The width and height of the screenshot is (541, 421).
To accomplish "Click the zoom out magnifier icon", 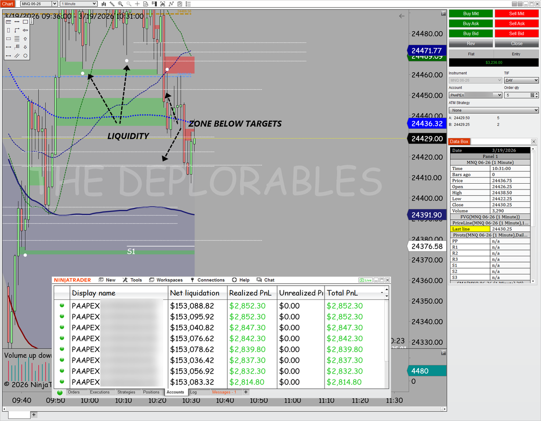I will coord(129,4).
